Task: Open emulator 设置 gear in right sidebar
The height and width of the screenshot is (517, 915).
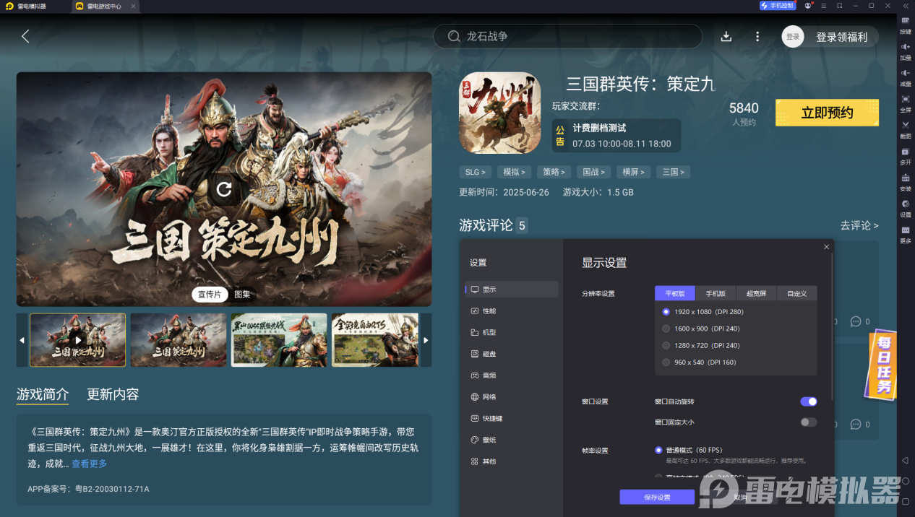Action: 906,208
